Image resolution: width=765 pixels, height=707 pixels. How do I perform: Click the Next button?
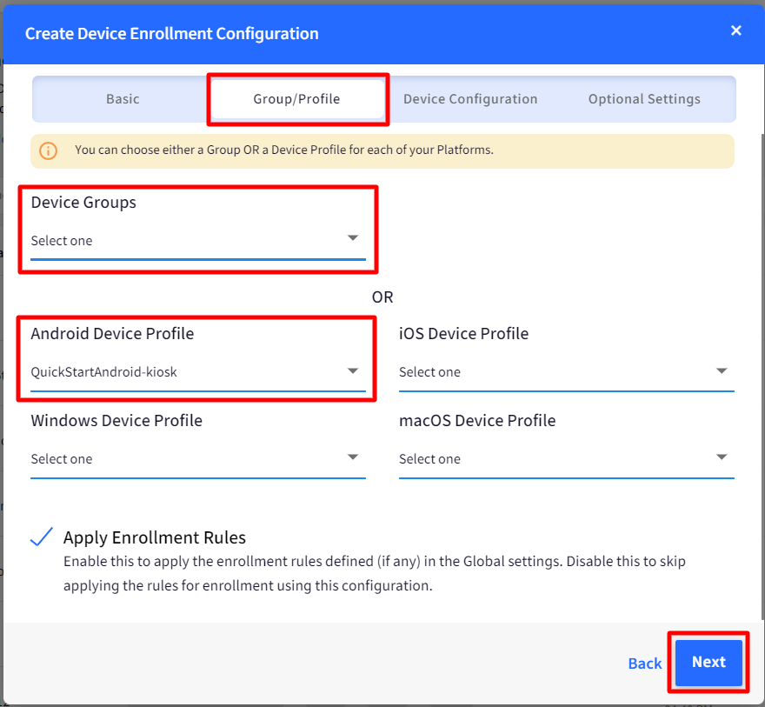pos(708,662)
